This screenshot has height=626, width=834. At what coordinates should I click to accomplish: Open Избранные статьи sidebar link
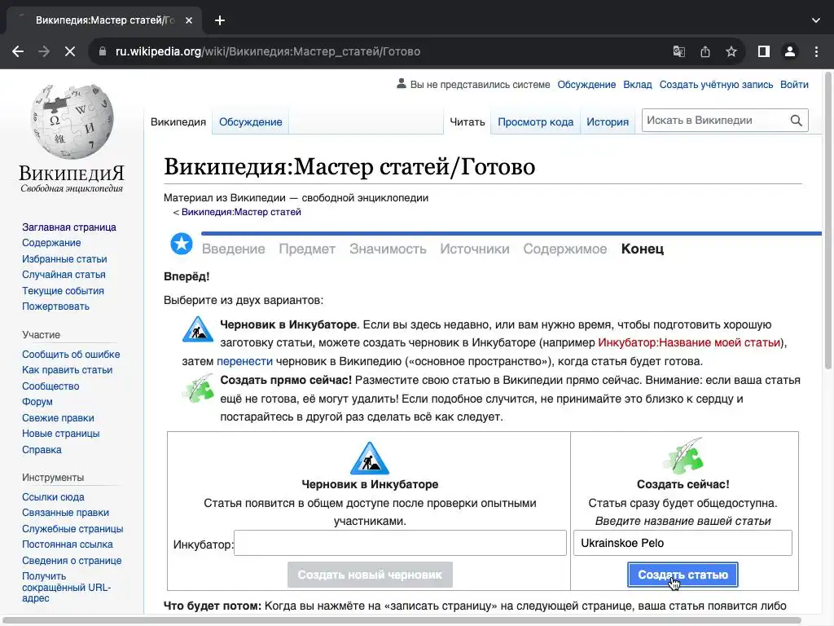point(64,259)
